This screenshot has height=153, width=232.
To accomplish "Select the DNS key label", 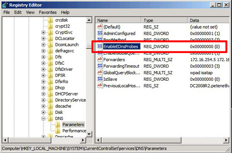I will tap(59, 119).
